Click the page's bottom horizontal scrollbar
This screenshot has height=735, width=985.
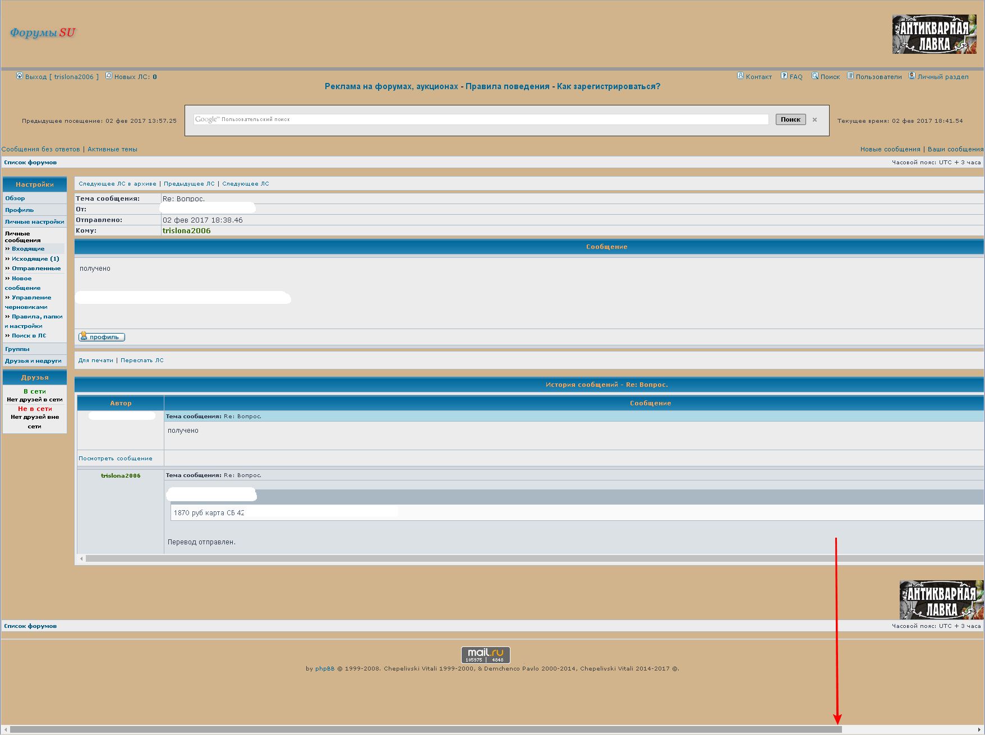pyautogui.click(x=426, y=729)
